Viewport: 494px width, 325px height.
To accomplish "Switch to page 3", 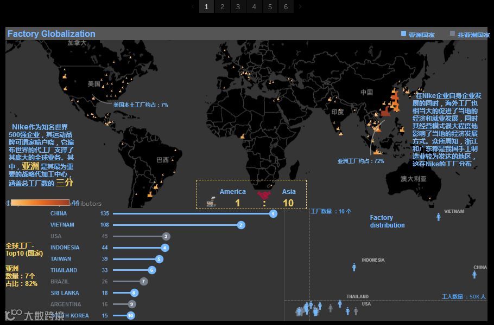I will 238,6.
